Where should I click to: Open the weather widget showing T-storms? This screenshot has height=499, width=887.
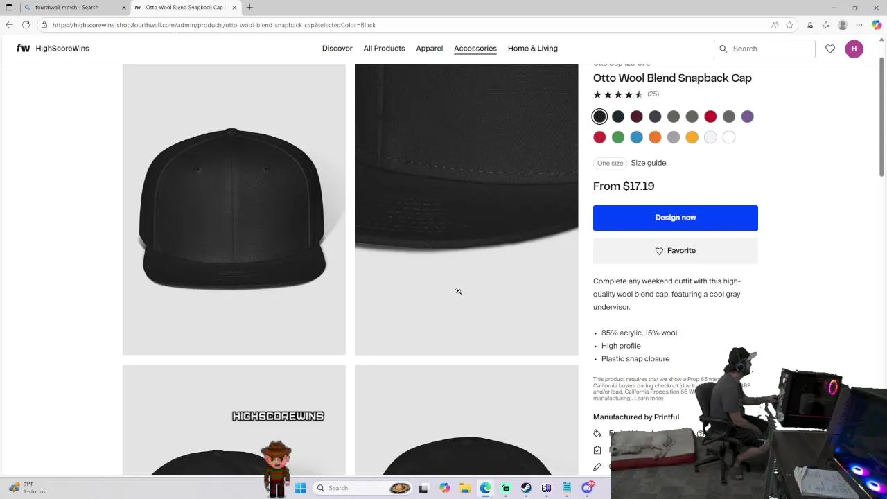tap(26, 488)
